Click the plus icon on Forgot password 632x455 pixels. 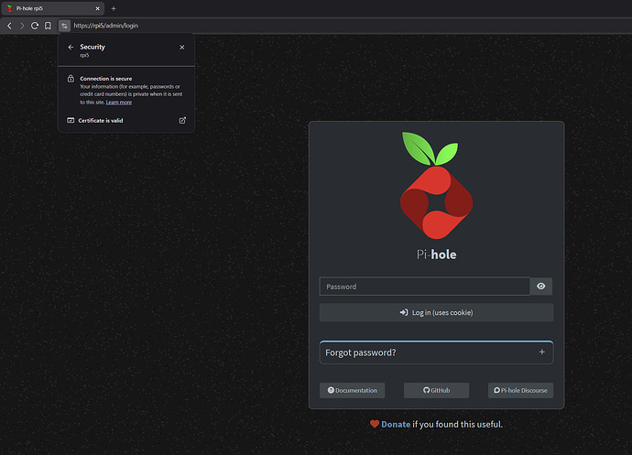pyautogui.click(x=541, y=352)
